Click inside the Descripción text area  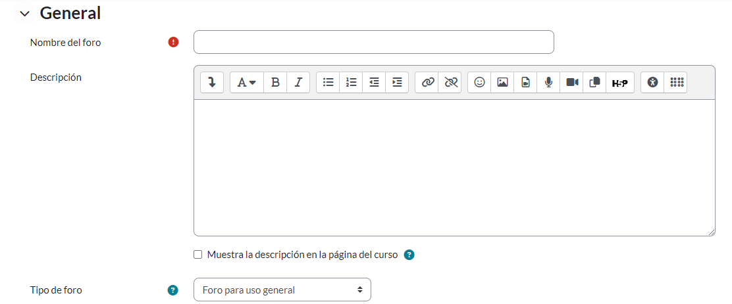[454, 167]
